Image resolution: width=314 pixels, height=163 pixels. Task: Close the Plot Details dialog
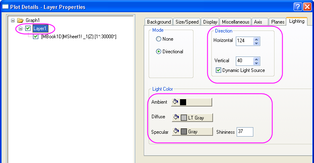click(x=307, y=7)
